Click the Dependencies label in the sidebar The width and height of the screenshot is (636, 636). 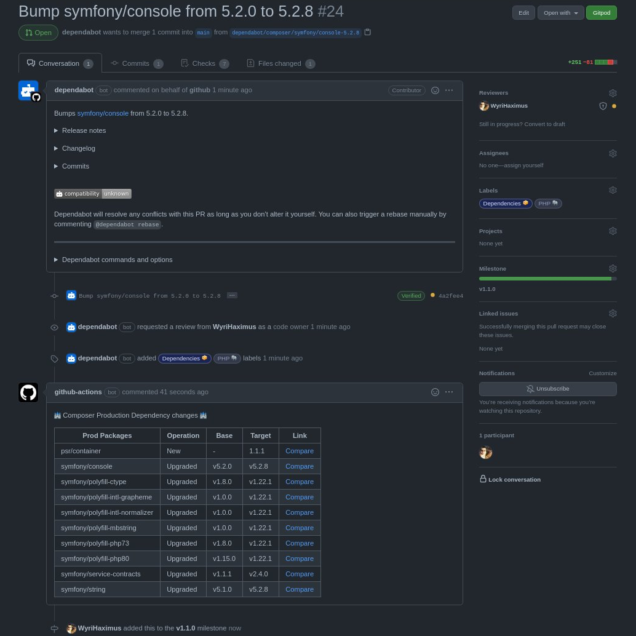click(506, 204)
